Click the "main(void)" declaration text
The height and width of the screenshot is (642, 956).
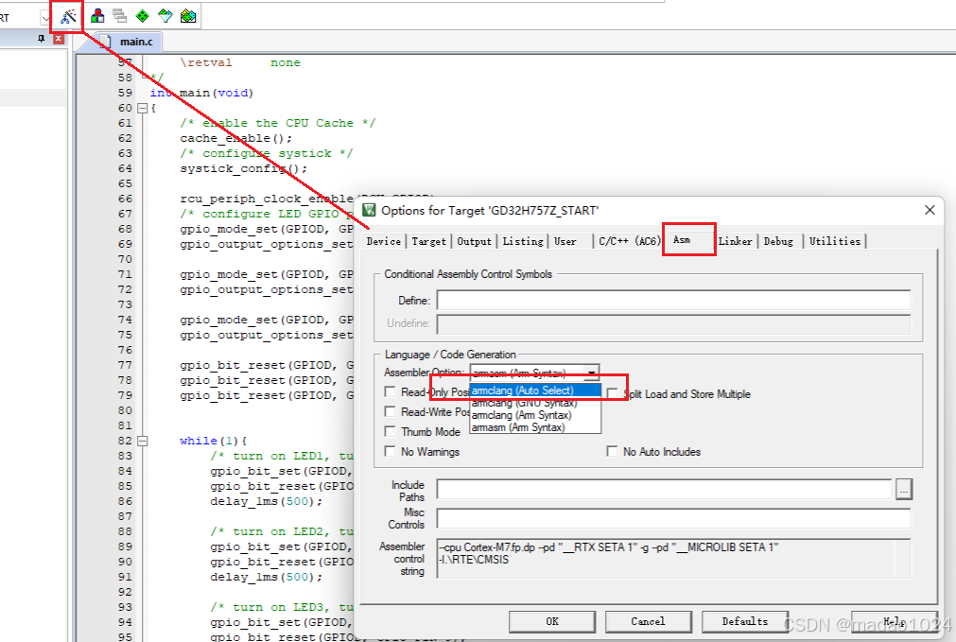pyautogui.click(x=217, y=93)
